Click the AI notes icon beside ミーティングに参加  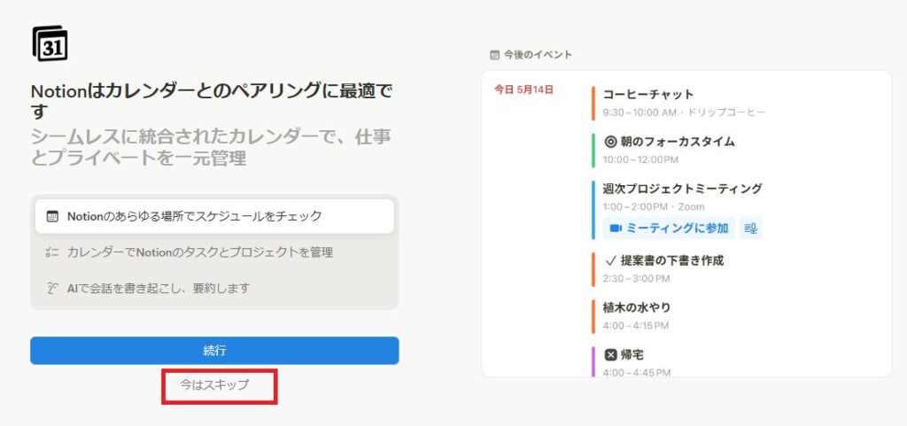click(751, 228)
